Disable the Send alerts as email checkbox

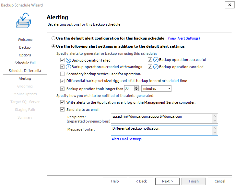click(63, 110)
